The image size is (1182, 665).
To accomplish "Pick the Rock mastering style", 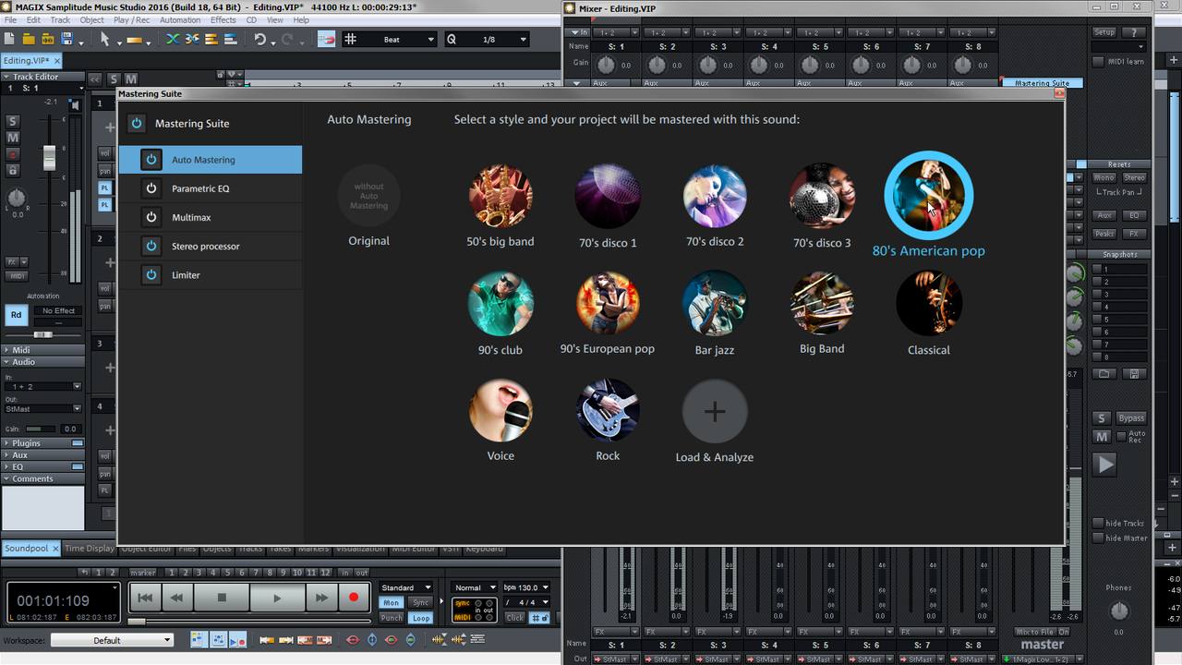I will pos(608,410).
